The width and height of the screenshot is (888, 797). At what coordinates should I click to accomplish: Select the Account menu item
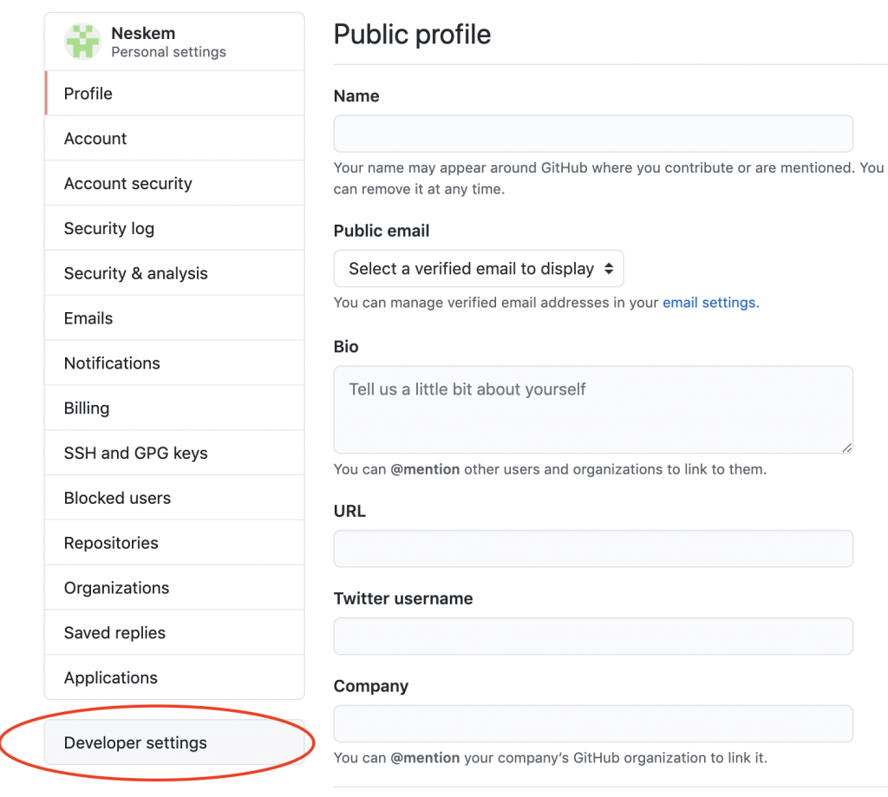pos(95,139)
